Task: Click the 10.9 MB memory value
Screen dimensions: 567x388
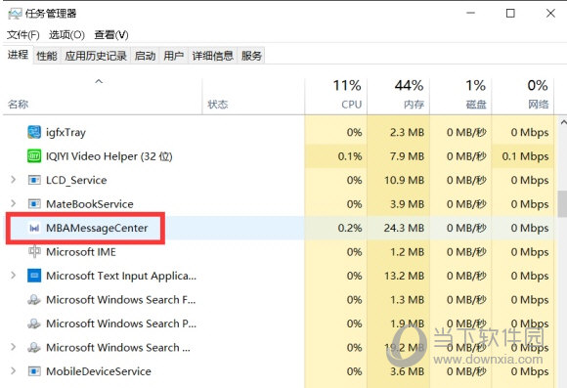Action: coord(404,180)
